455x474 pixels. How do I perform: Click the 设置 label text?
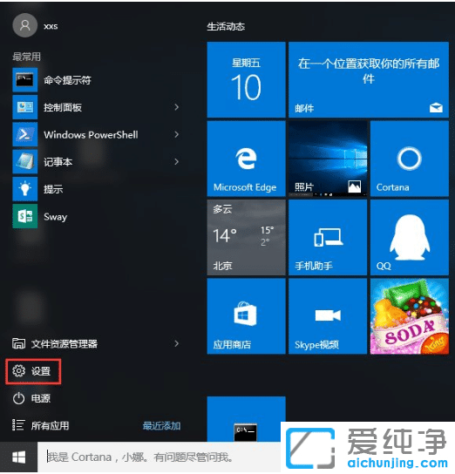[41, 371]
